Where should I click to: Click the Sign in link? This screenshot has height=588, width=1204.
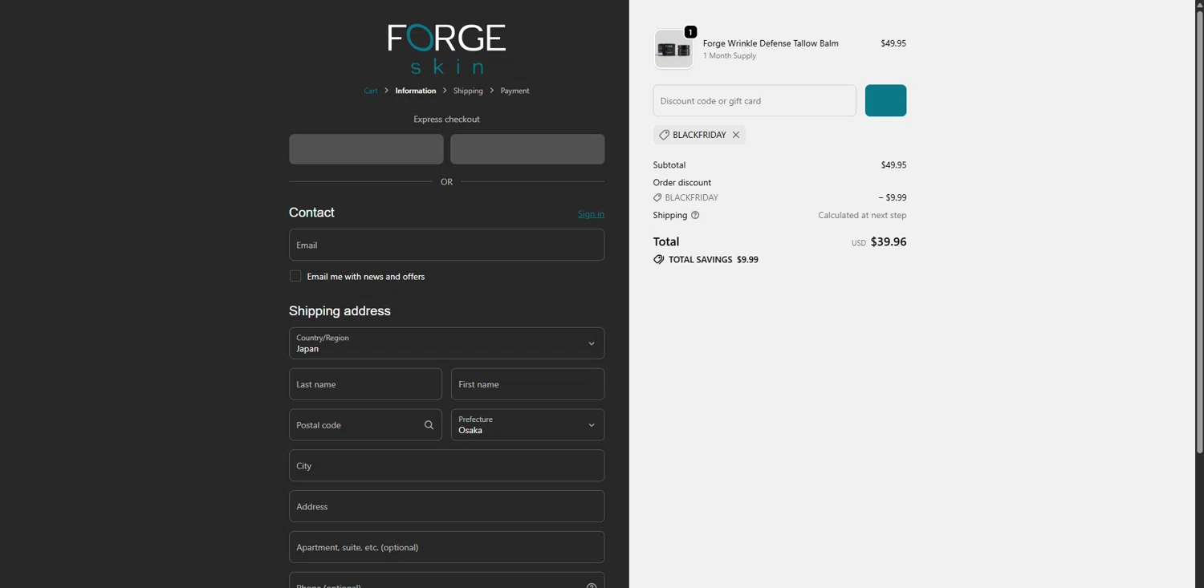click(591, 214)
